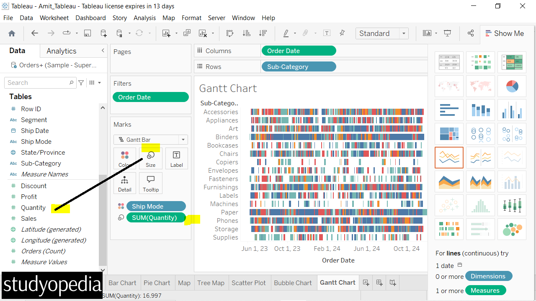Click the Undo back arrow in toolbar
Screen dimensions: 536x301
35,33
